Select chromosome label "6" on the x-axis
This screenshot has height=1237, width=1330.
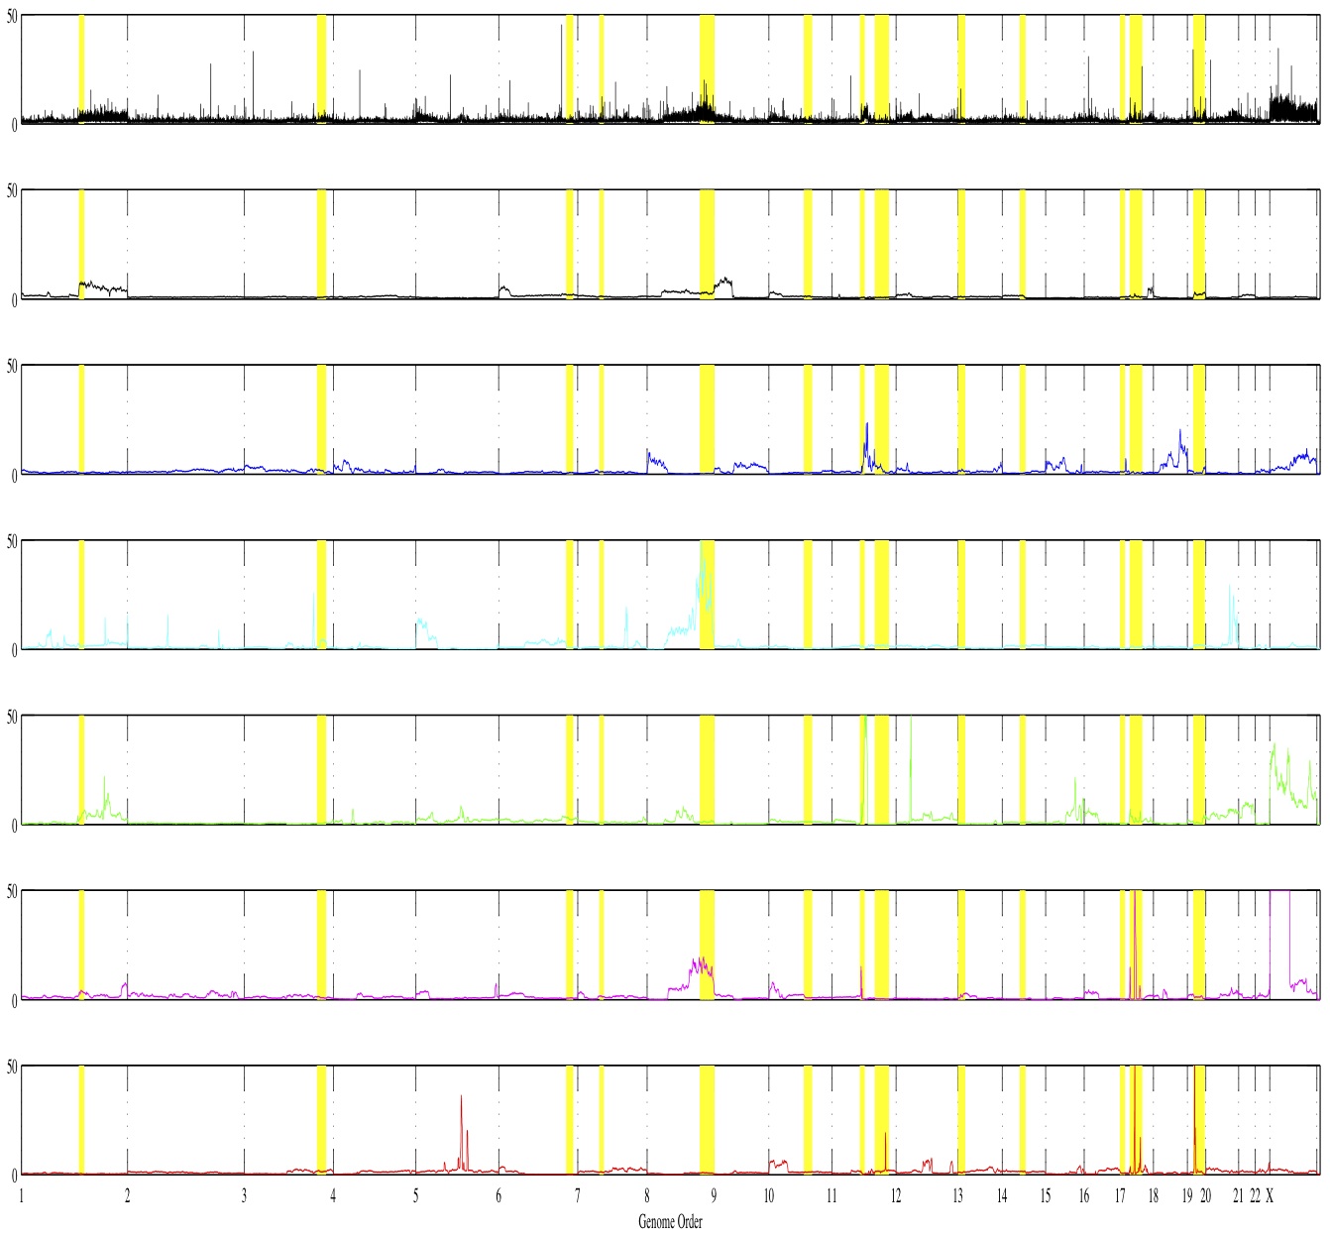[499, 1195]
